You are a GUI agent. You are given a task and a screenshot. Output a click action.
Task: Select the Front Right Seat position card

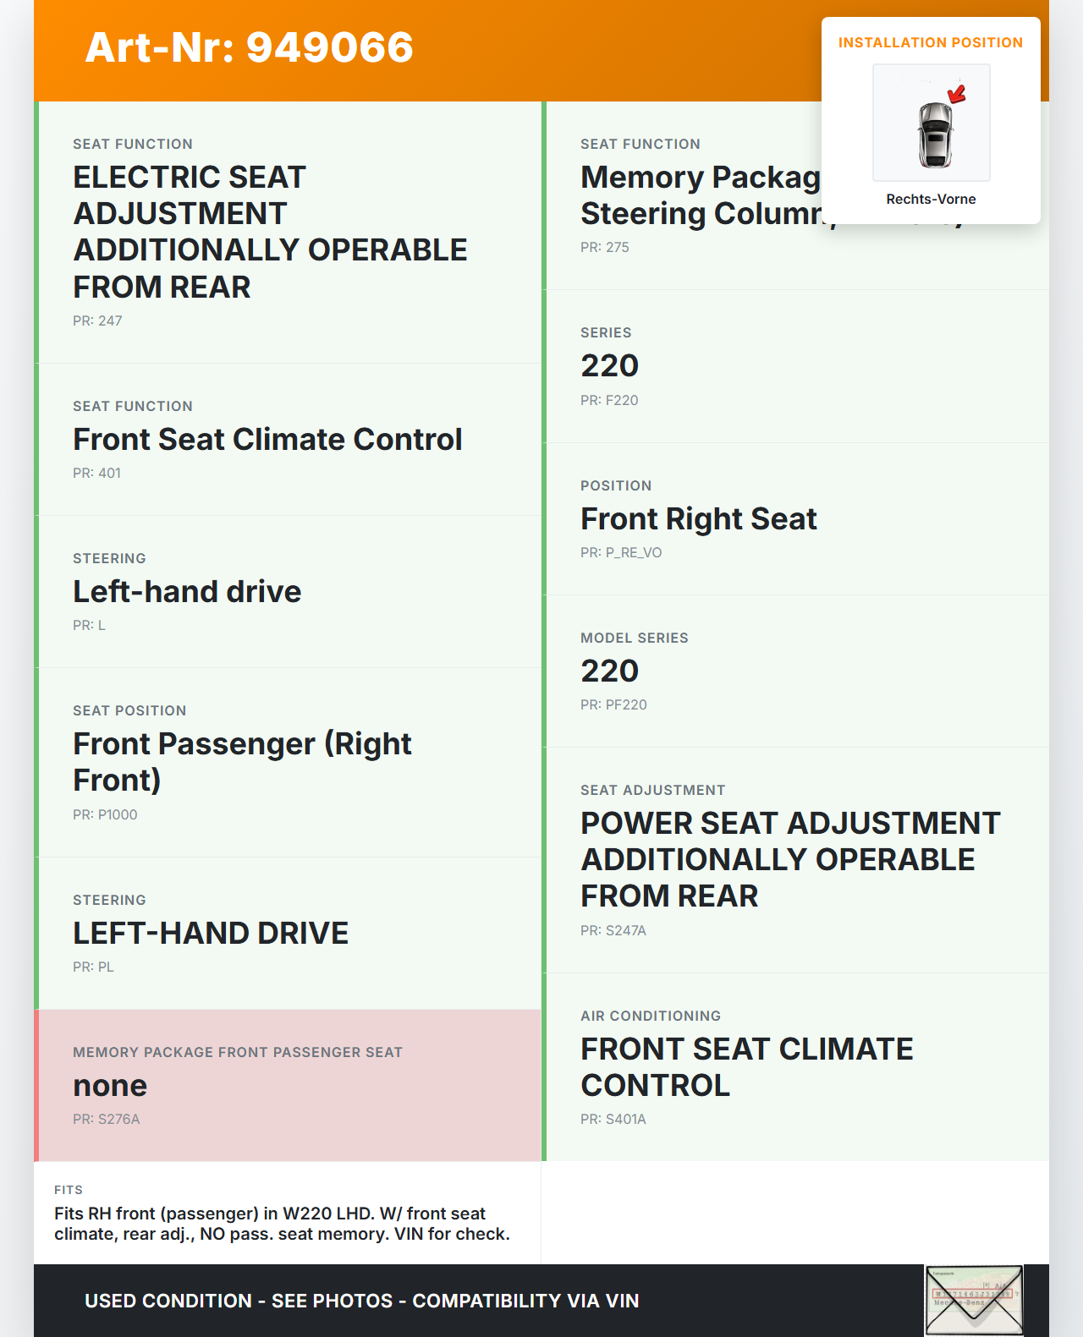795,518
